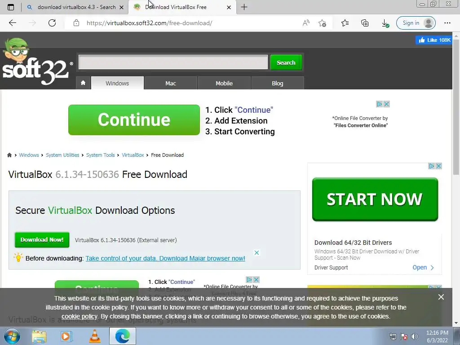Close the lower banner ad X icon

[256, 279]
